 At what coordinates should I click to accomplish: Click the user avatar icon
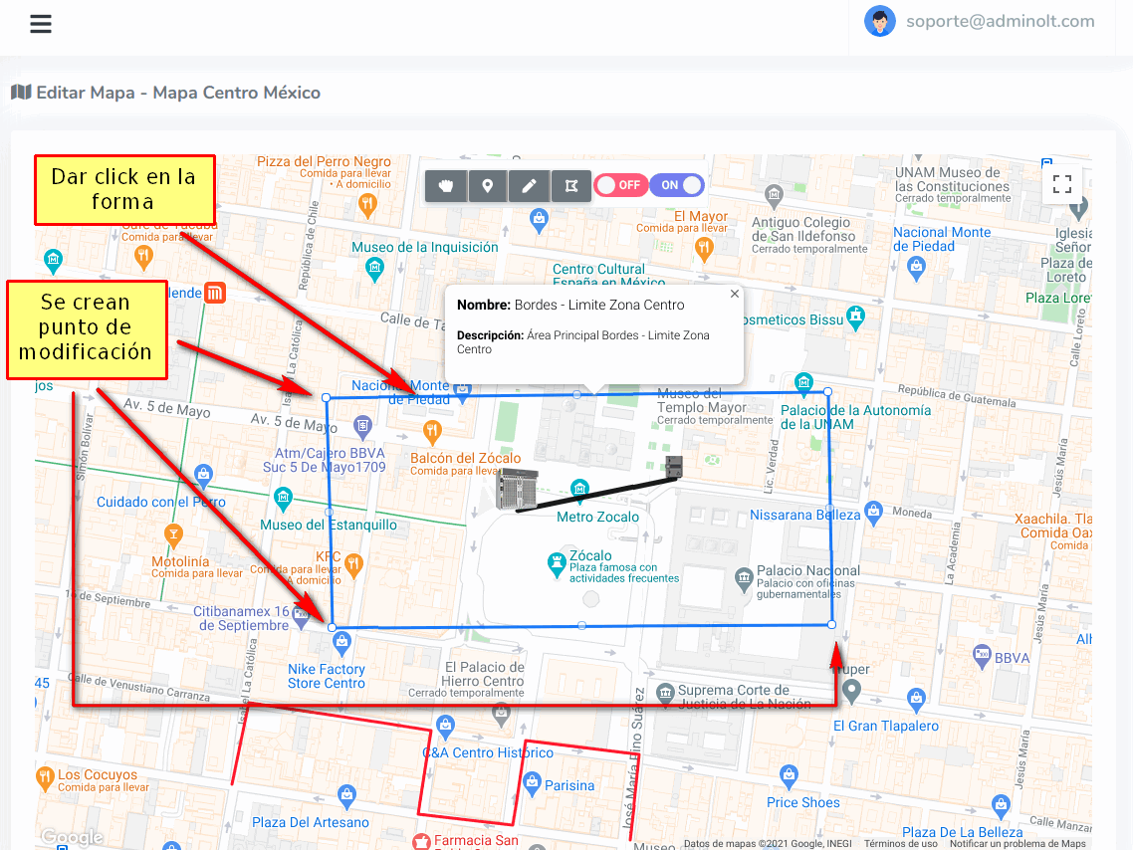tap(879, 21)
